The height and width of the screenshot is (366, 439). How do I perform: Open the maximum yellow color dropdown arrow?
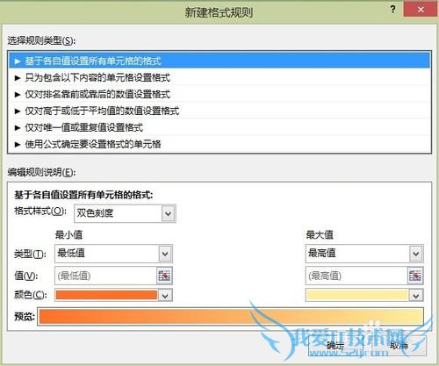click(416, 296)
